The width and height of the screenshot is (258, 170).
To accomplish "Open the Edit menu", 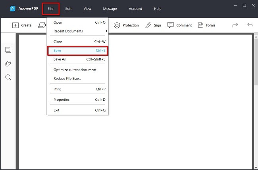I will pos(68,9).
